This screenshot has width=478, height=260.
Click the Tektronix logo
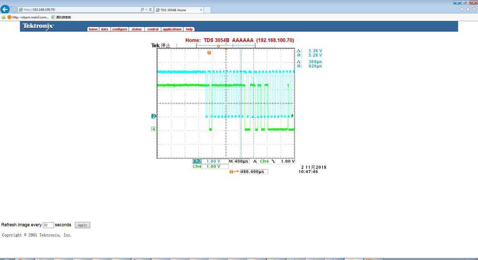tap(38, 26)
